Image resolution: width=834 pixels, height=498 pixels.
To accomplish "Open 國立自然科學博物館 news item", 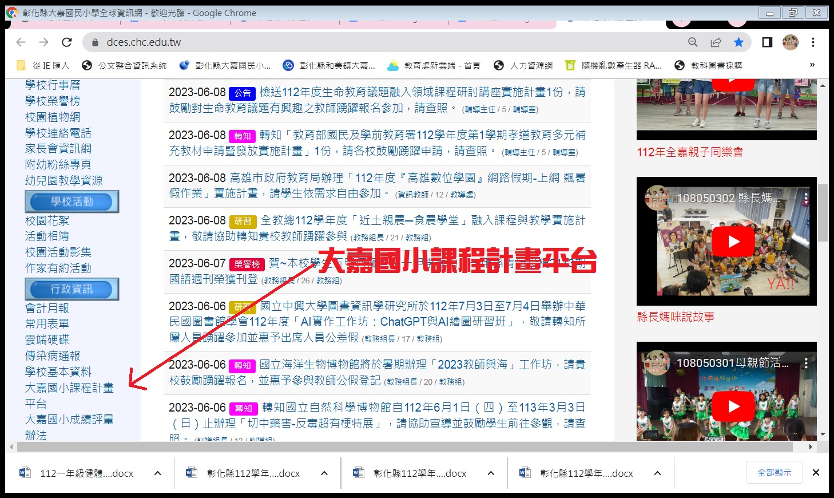I will pyautogui.click(x=377, y=422).
